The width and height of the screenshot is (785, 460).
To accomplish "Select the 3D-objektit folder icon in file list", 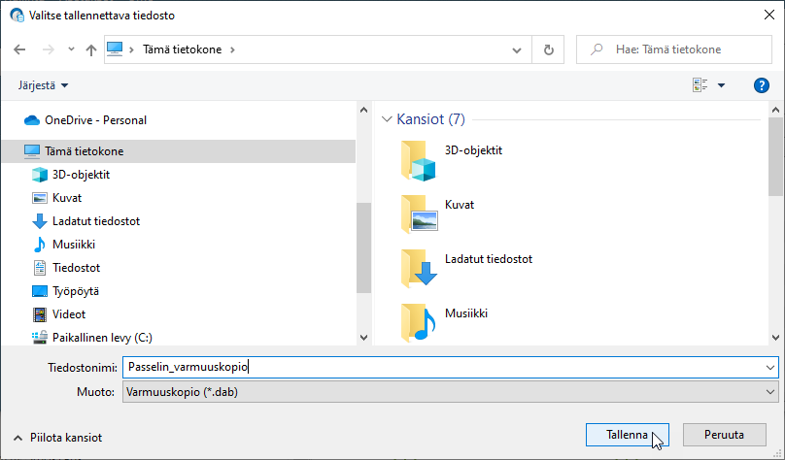I will click(x=419, y=161).
